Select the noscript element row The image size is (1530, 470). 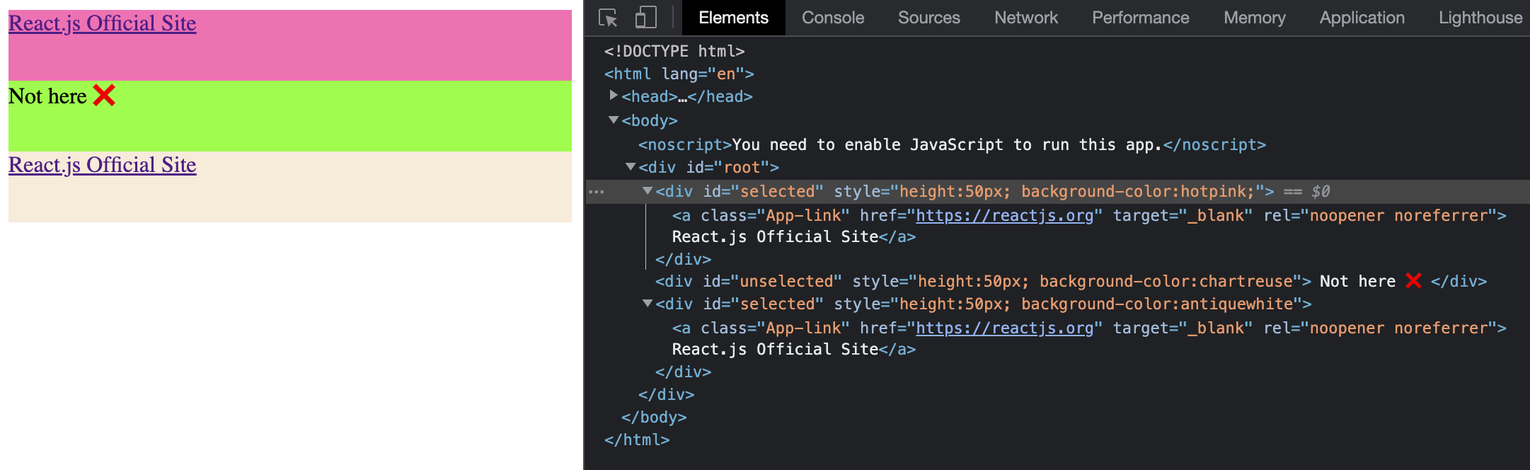(x=952, y=144)
